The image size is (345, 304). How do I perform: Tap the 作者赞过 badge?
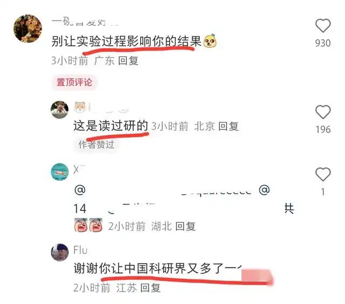coord(96,145)
